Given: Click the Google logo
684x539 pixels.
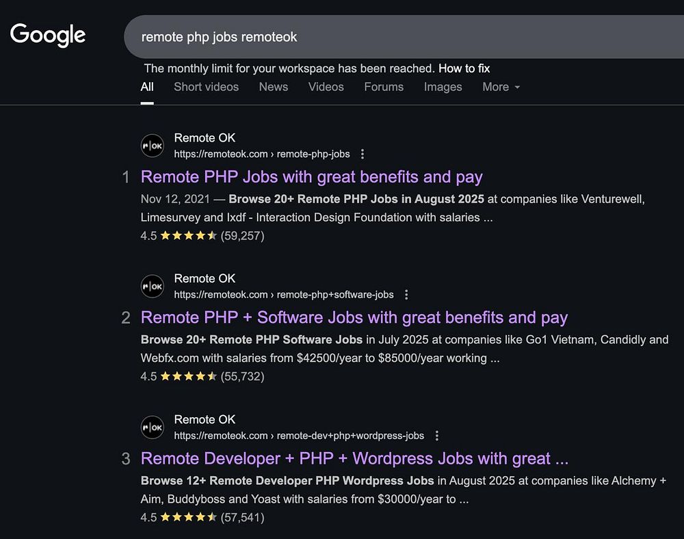Looking at the screenshot, I should pos(48,35).
